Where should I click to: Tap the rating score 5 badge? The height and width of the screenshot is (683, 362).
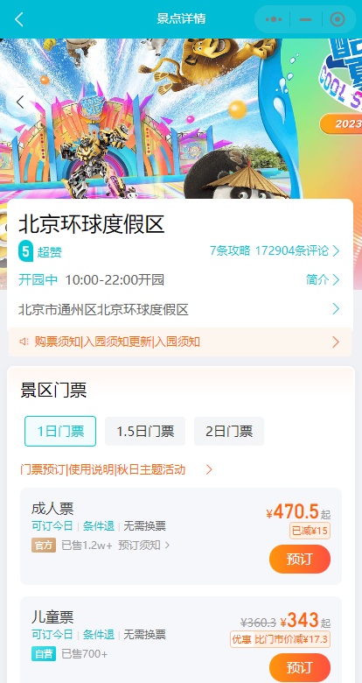25,251
